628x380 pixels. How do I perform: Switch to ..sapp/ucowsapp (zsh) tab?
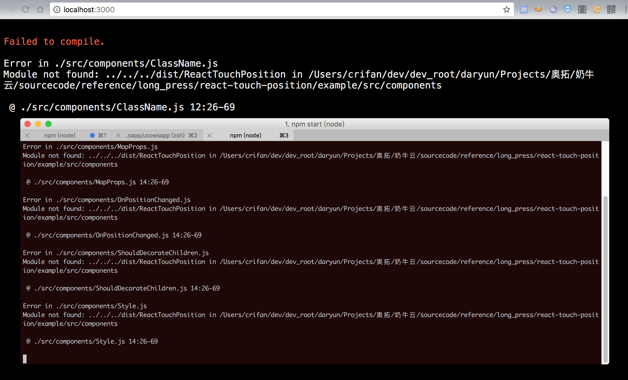[x=155, y=135]
